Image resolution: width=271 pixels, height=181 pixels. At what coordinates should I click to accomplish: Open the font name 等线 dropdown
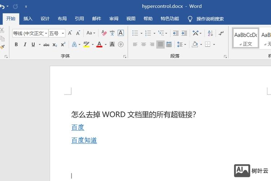click(46, 33)
